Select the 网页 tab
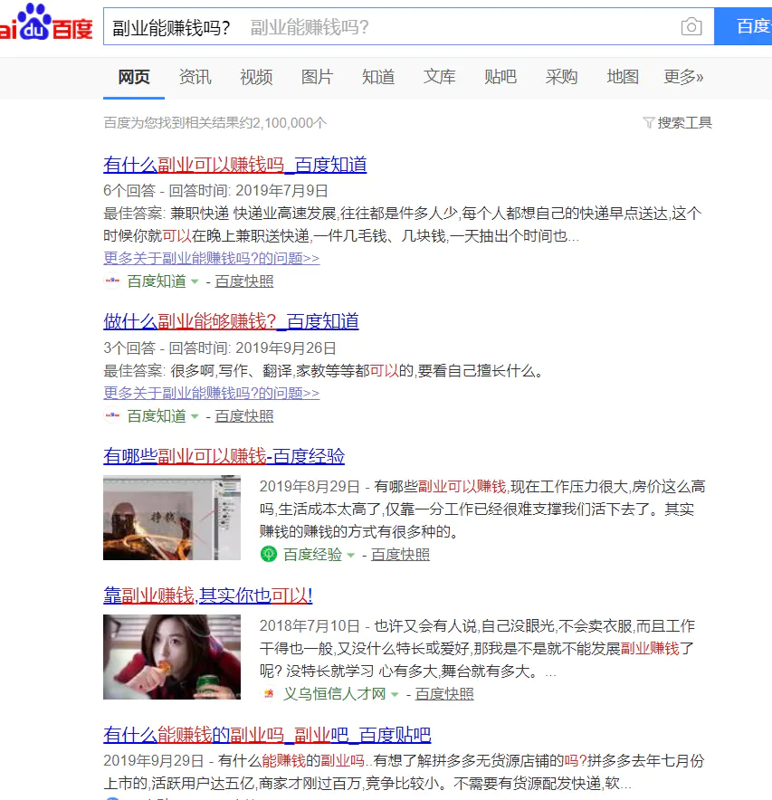This screenshot has height=800, width=772. pos(134,77)
